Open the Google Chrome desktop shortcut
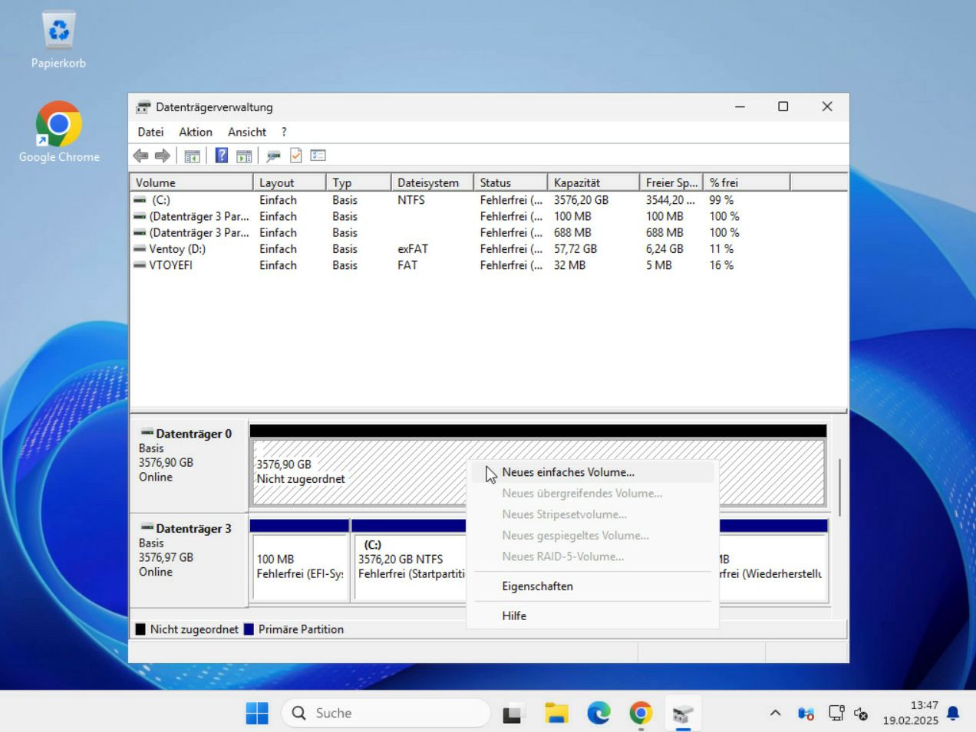The width and height of the screenshot is (976, 732). (x=59, y=132)
